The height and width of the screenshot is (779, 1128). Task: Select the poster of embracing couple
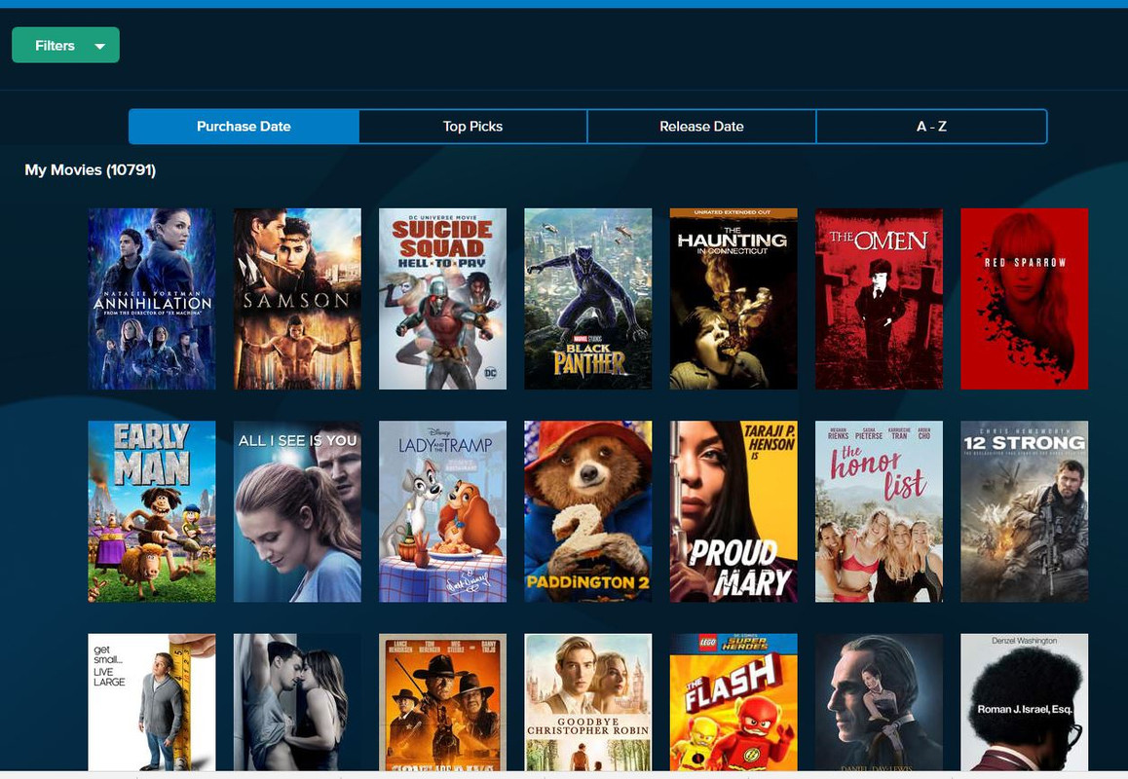[x=297, y=702]
